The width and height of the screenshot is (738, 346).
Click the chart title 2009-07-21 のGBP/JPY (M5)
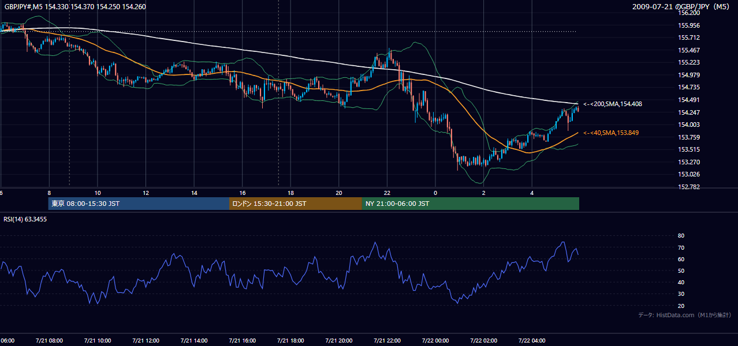pos(681,7)
